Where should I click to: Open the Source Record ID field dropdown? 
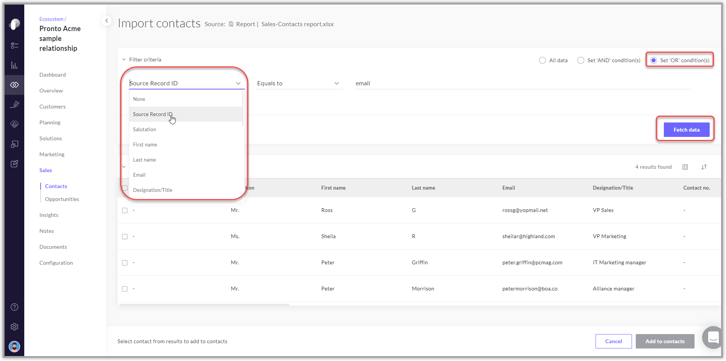pyautogui.click(x=187, y=83)
